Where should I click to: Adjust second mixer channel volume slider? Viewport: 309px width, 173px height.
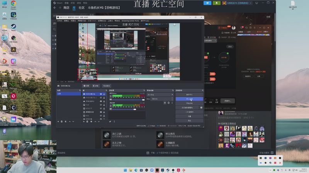click(x=128, y=109)
